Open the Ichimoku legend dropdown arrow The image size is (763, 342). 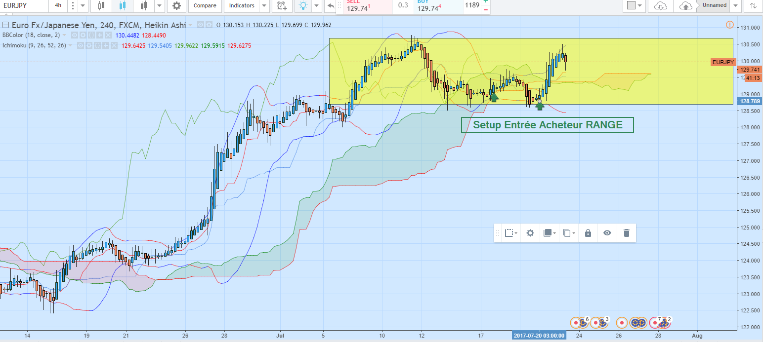pos(70,45)
